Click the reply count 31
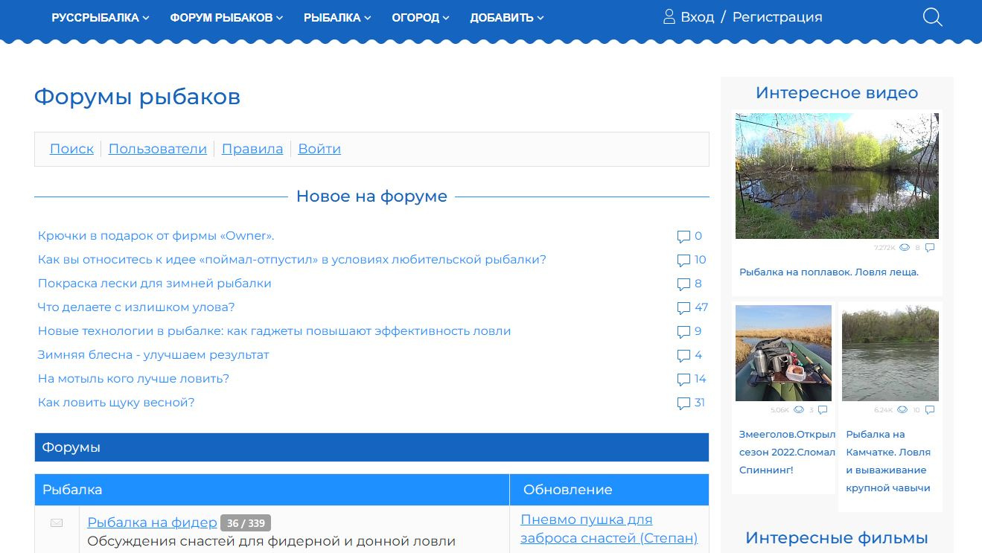This screenshot has width=982, height=553. pyautogui.click(x=700, y=403)
